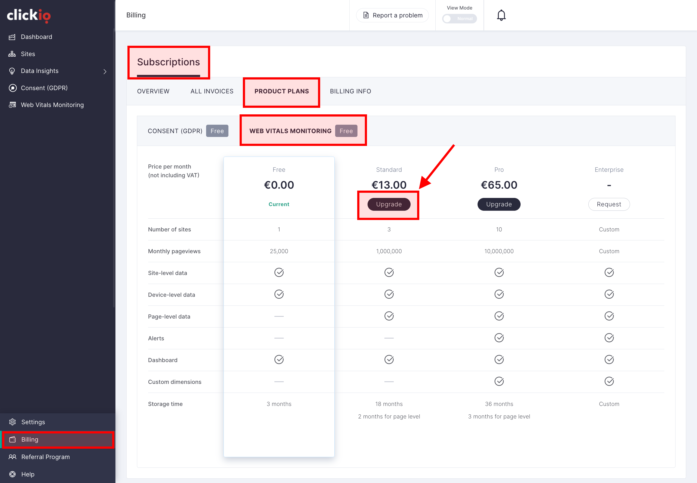Switch to the All Invoices tab
This screenshot has width=697, height=483.
212,91
